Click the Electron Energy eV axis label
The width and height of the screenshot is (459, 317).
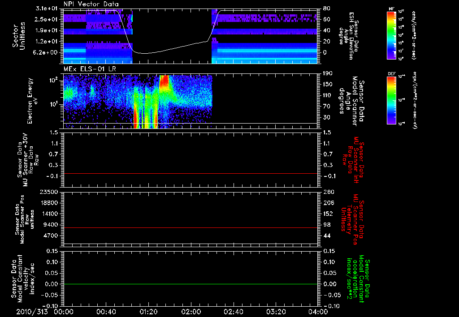click(32, 101)
